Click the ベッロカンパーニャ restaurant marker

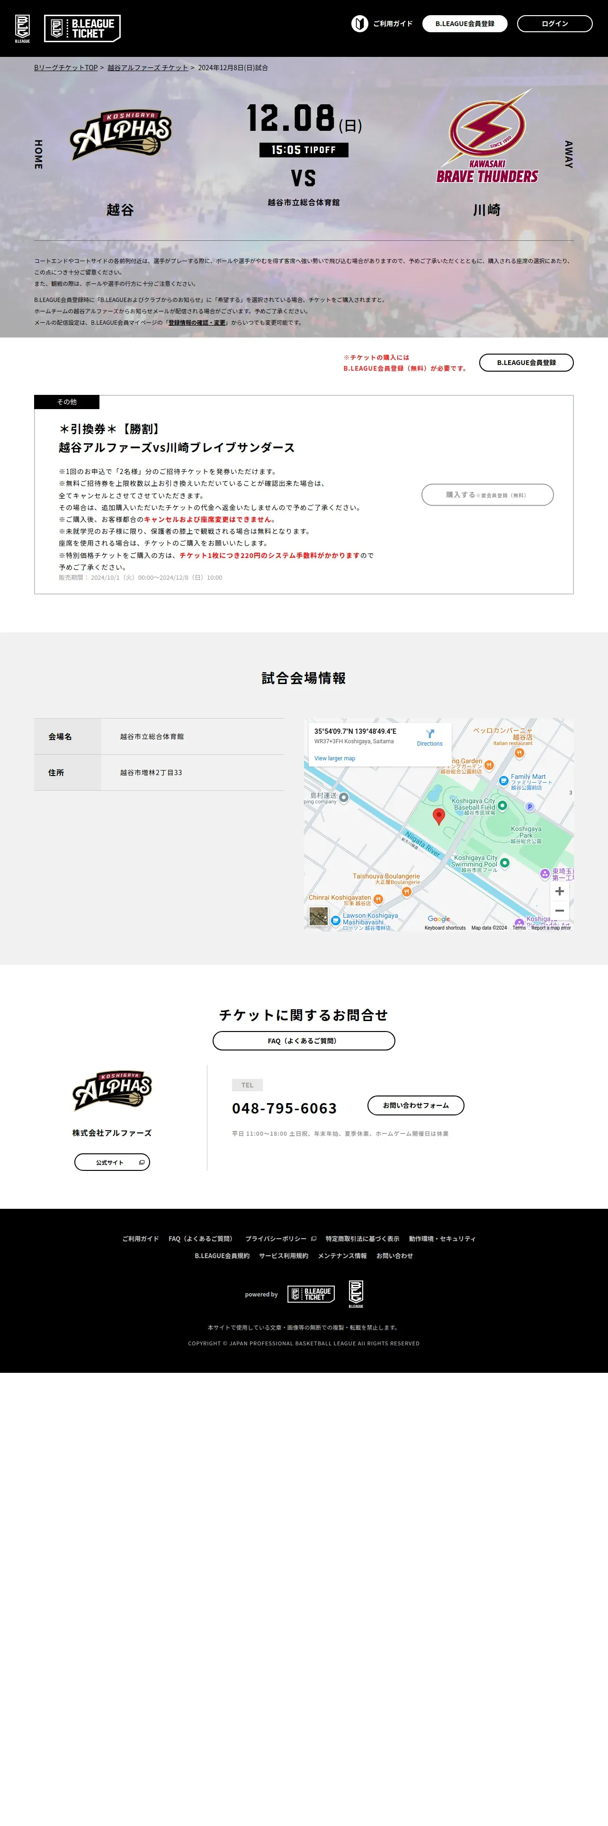tap(519, 753)
